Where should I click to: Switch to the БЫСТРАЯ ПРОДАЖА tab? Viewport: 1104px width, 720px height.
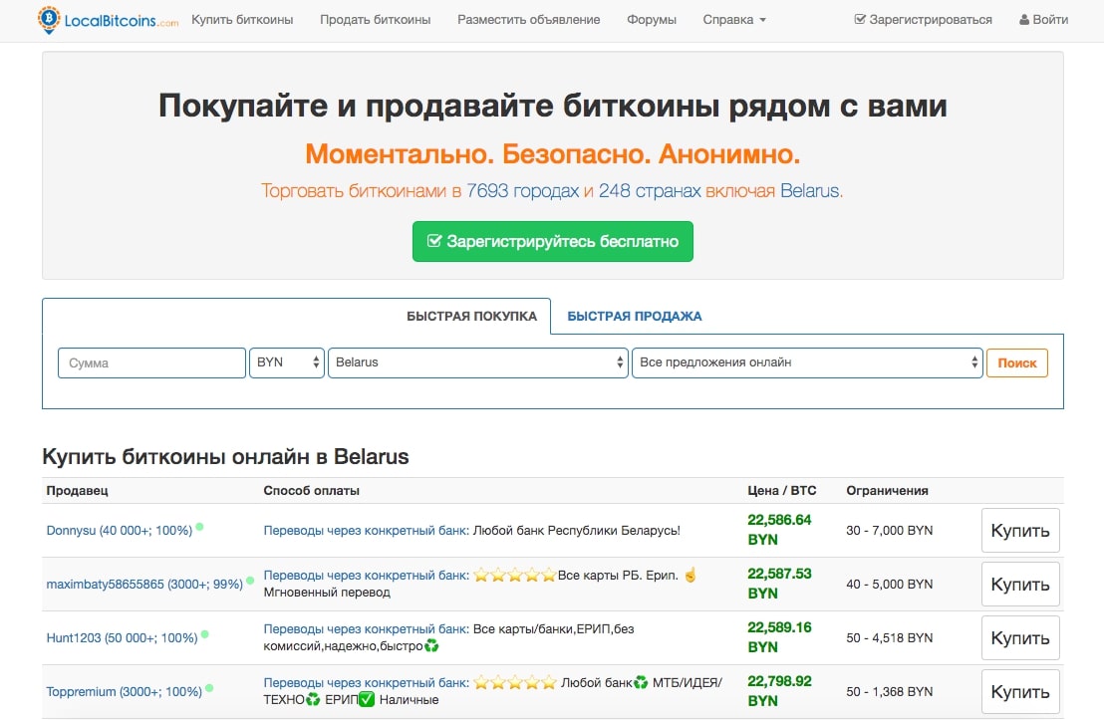633,315
